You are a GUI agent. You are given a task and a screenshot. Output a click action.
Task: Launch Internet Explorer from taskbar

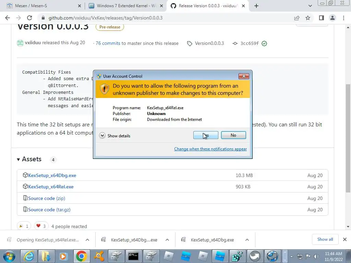(29, 256)
